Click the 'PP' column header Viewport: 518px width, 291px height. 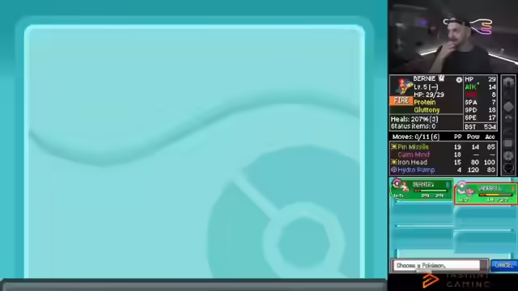[457, 137]
